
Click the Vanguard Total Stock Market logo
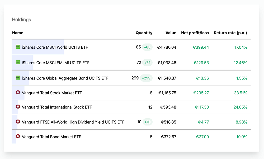click(x=18, y=93)
